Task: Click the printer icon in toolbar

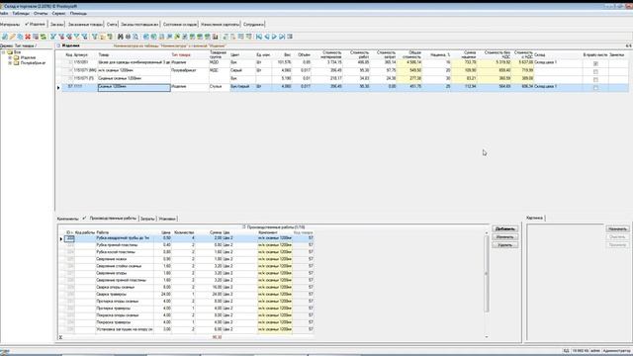Action: pos(128,37)
